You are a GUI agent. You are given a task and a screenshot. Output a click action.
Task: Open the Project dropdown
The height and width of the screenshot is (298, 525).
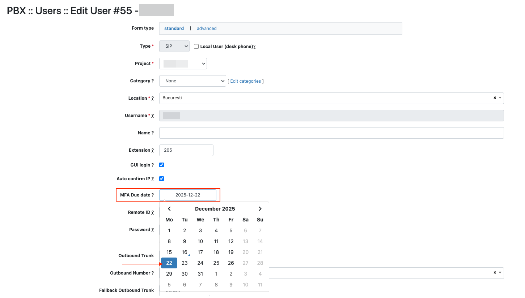coord(183,64)
